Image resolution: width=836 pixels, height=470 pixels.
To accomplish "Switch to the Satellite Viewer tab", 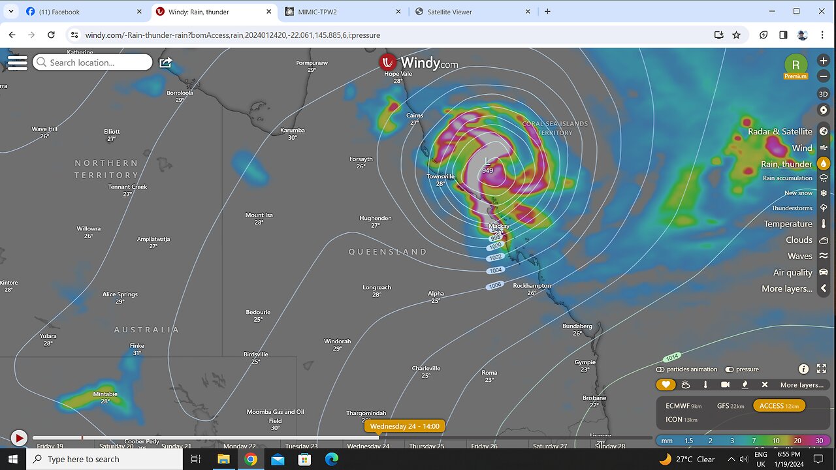I will coord(473,11).
